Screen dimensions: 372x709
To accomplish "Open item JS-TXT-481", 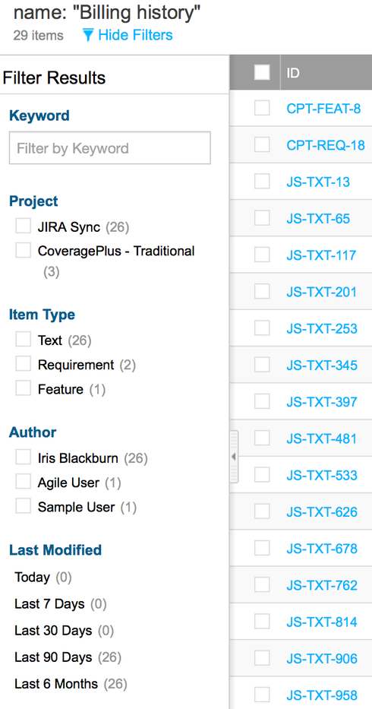I will [x=321, y=438].
